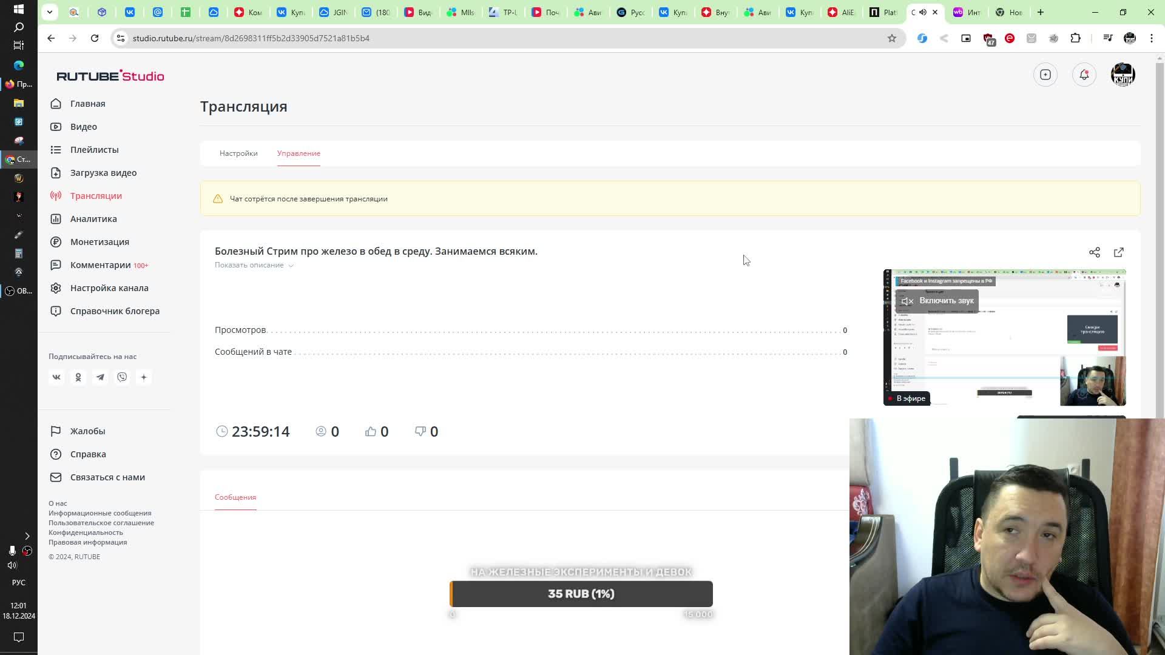Open the Telegram social icon
This screenshot has width=1165, height=655.
click(100, 377)
